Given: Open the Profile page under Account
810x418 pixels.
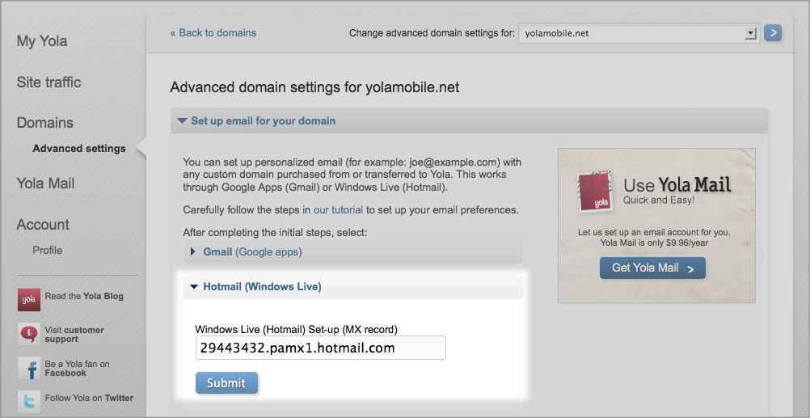Looking at the screenshot, I should [x=48, y=250].
